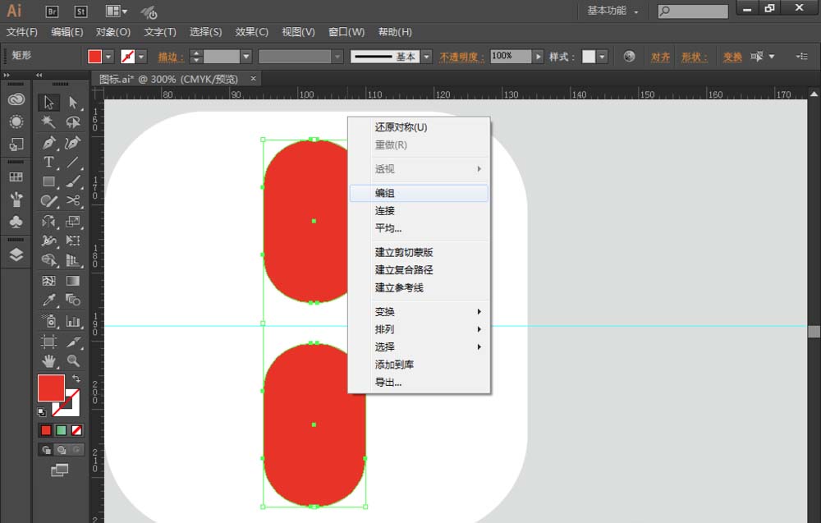Swap fill and stroke arrows
The image size is (821, 523).
[76, 378]
